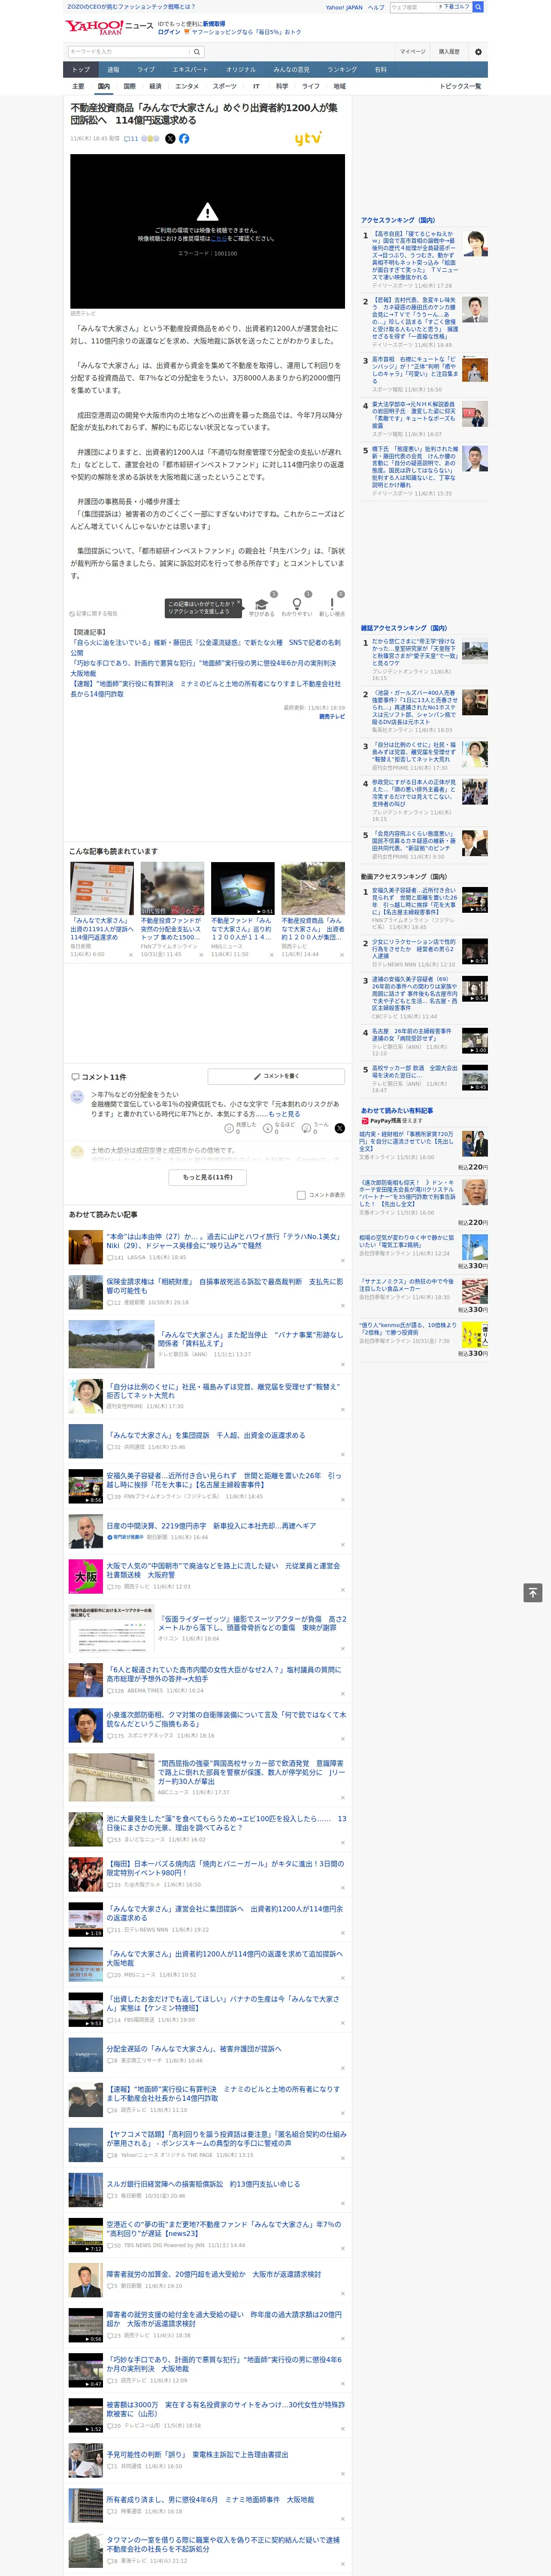Click the ログイン link
Screen dimensions: 551x2576
[169, 32]
